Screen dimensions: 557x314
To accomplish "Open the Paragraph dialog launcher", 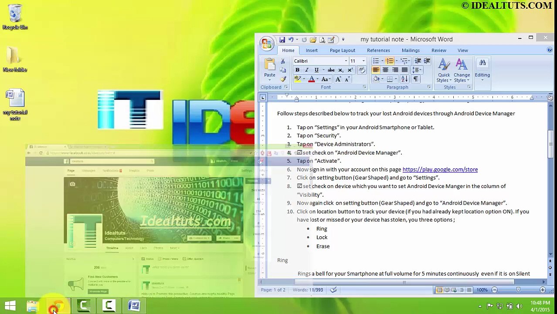I will 429,87.
